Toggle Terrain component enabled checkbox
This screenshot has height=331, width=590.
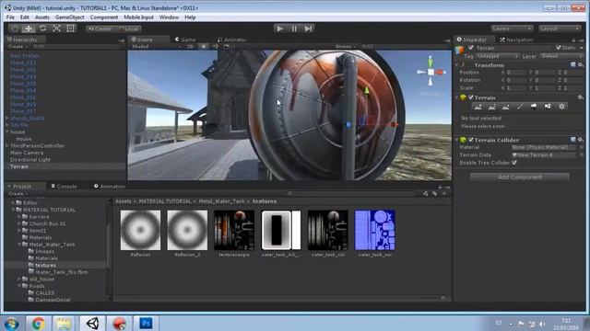click(x=471, y=97)
